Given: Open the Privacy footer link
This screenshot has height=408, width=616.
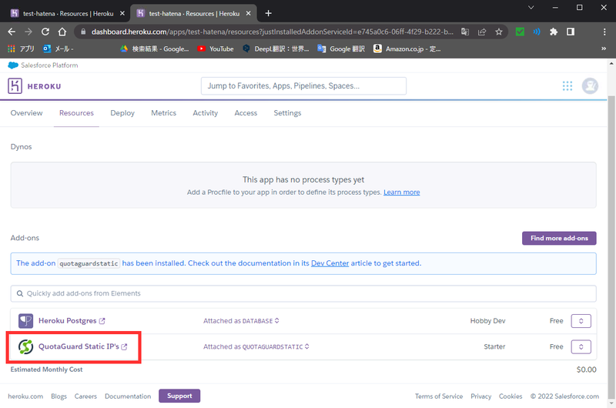Looking at the screenshot, I should tap(480, 396).
